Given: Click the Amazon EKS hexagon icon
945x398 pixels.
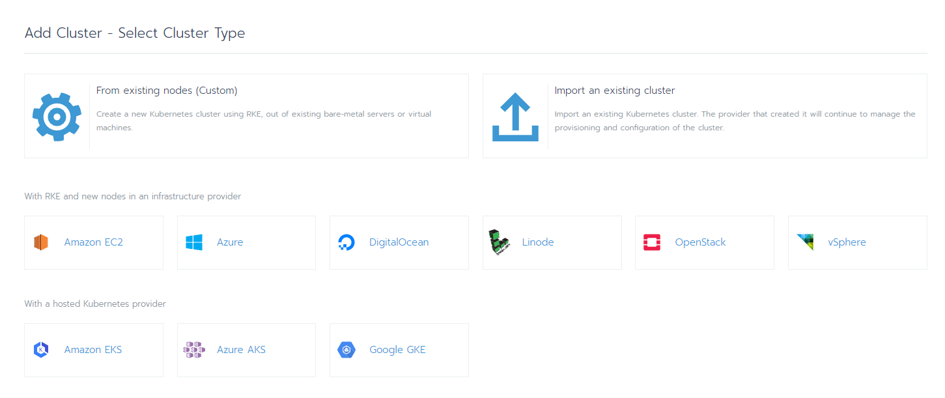Looking at the screenshot, I should click(x=41, y=350).
